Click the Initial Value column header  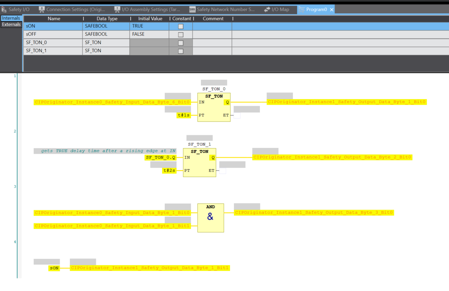(x=150, y=18)
